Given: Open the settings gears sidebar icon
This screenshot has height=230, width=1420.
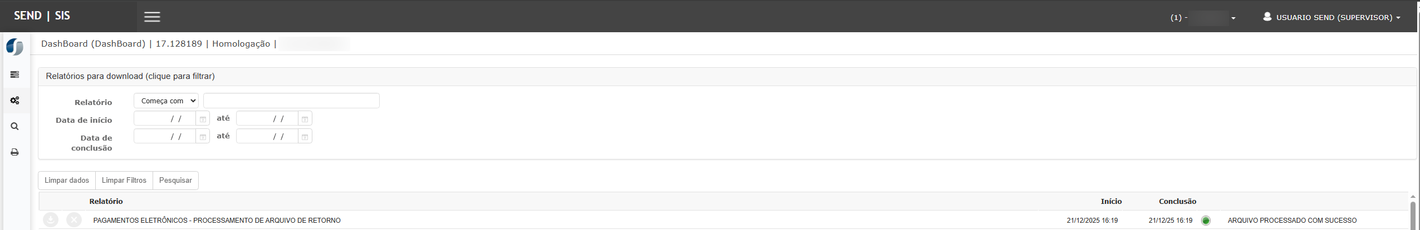Looking at the screenshot, I should [x=15, y=101].
